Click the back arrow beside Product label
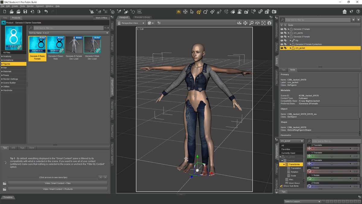 [3, 23]
